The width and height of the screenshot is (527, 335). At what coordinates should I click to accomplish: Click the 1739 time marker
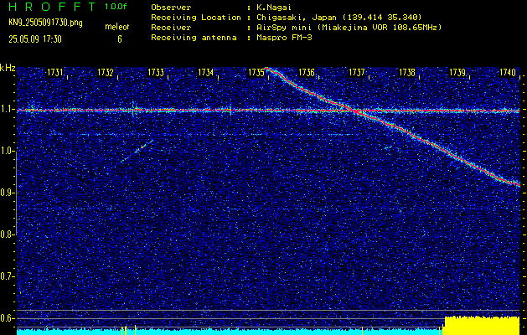457,72
